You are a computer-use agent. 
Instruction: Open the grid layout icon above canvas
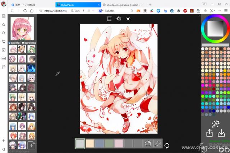pyautogui.click(x=109, y=19)
